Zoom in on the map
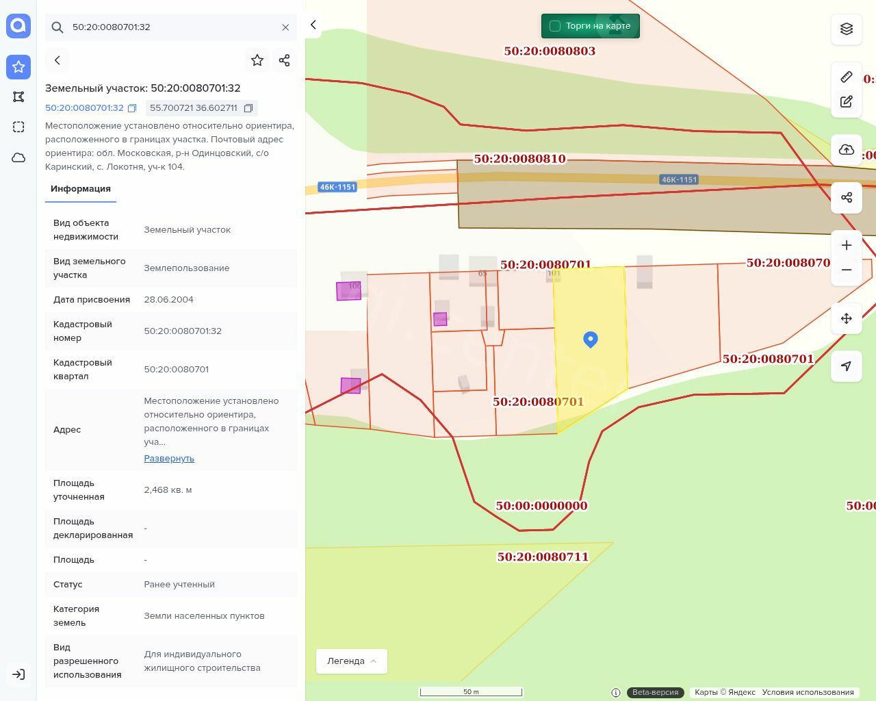 [847, 245]
